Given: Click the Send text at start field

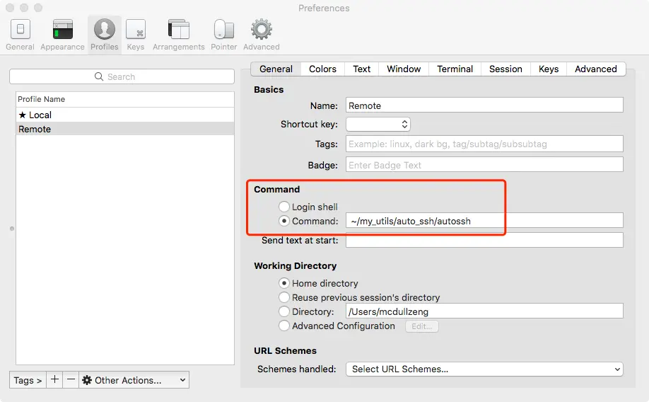Looking at the screenshot, I should coord(484,240).
